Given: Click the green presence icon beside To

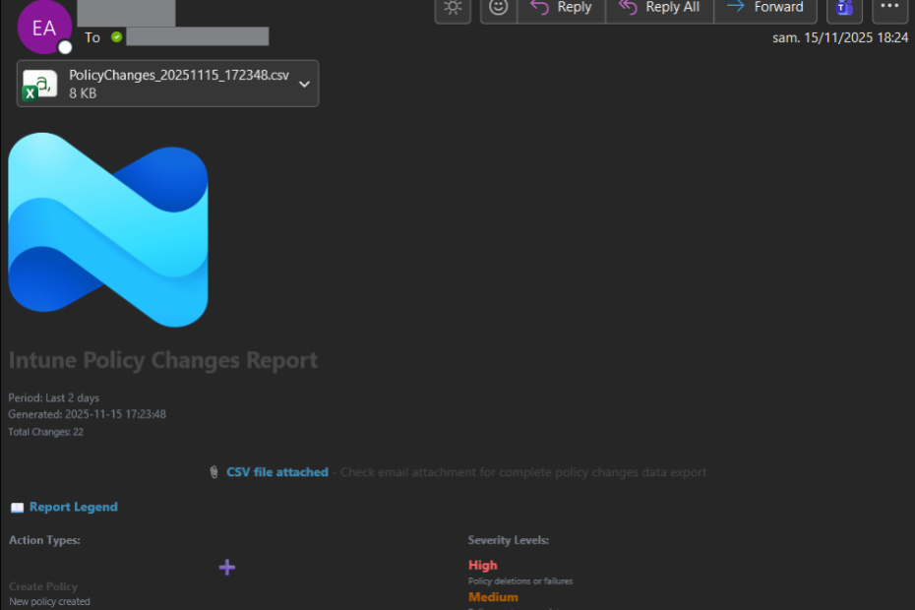Looking at the screenshot, I should (117, 37).
